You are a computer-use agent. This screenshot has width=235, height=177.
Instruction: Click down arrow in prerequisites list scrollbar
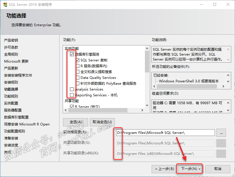tap(228, 82)
